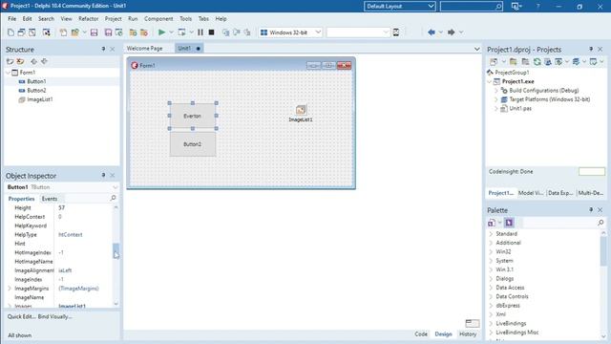Open the Tools menu
The width and height of the screenshot is (611, 344).
[x=186, y=19]
